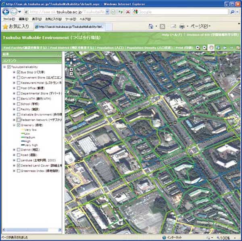This screenshot has width=242, height=241.
Task: Open the Division of SIS link
Action: (x=213, y=35)
